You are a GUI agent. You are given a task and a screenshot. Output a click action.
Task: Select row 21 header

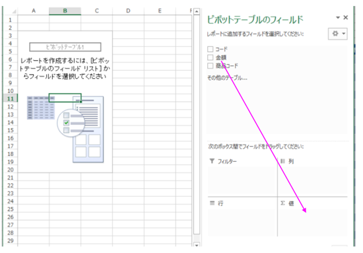(11, 178)
